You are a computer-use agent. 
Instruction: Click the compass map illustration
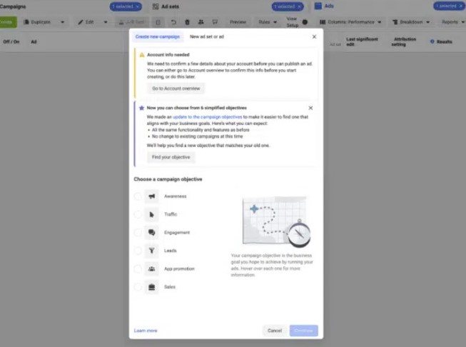click(276, 222)
